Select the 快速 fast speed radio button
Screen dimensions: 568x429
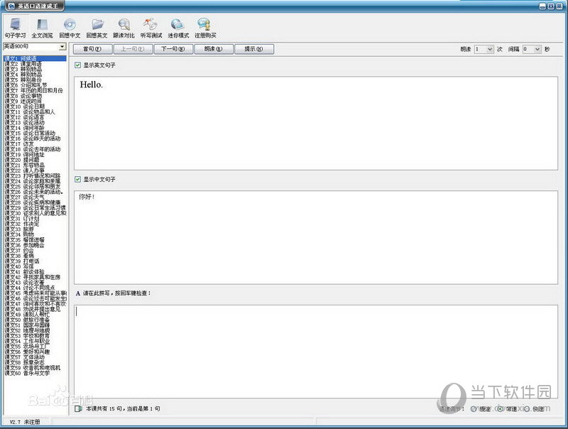tap(527, 408)
